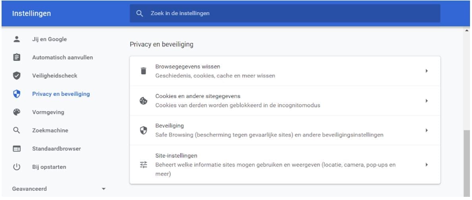Click the Instellingen title
Image resolution: width=472 pixels, height=200 pixels.
31,14
